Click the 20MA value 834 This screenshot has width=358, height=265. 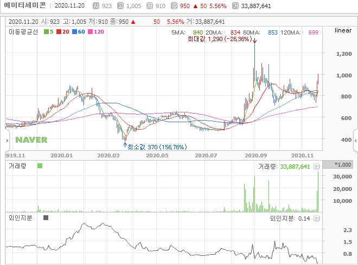(235, 32)
